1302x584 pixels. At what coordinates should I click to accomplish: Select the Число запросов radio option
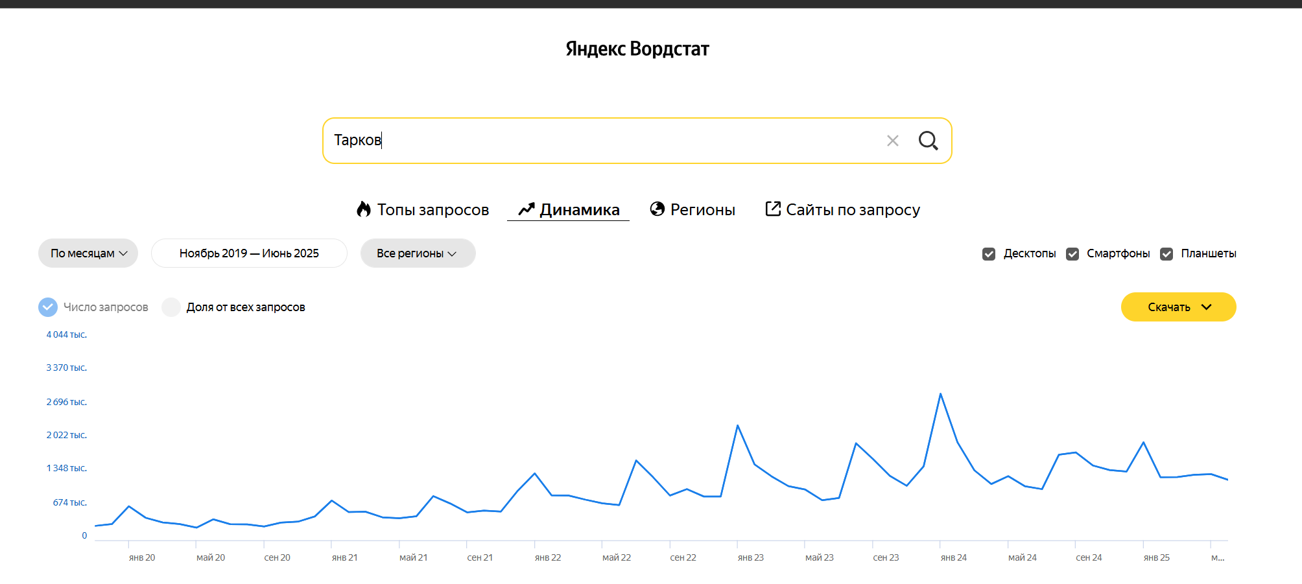click(48, 307)
